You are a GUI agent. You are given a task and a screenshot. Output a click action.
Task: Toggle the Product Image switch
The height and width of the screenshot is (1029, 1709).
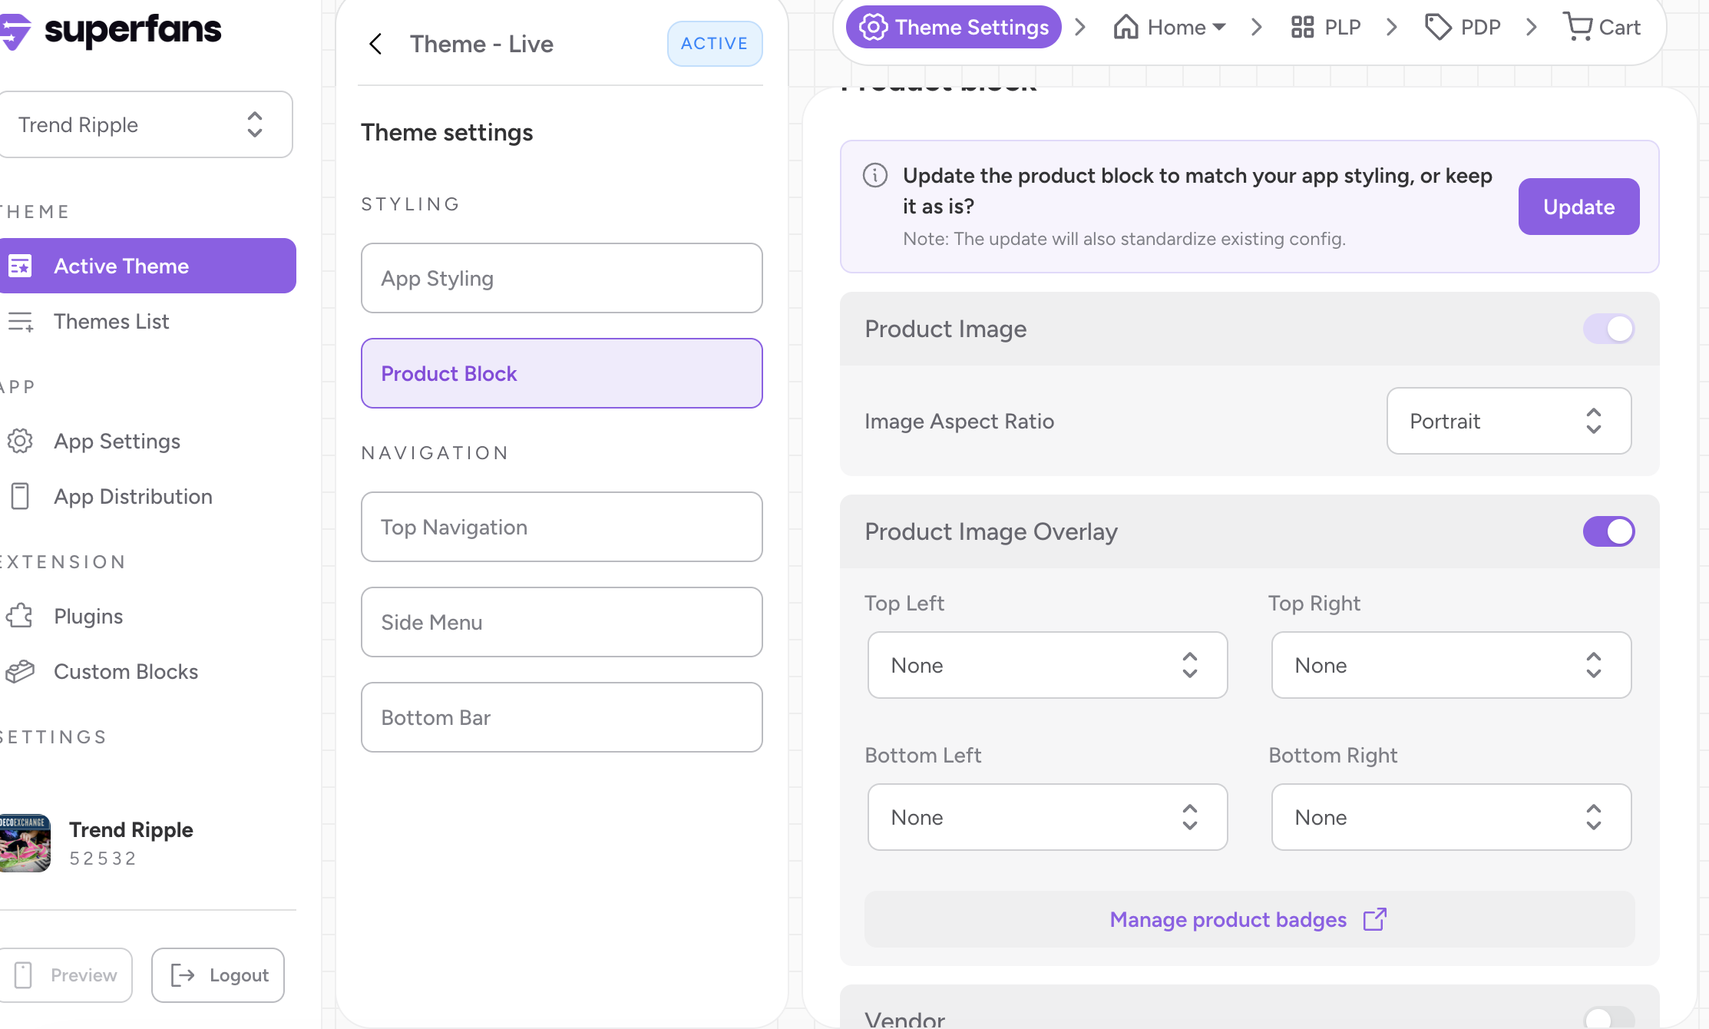pyautogui.click(x=1608, y=329)
